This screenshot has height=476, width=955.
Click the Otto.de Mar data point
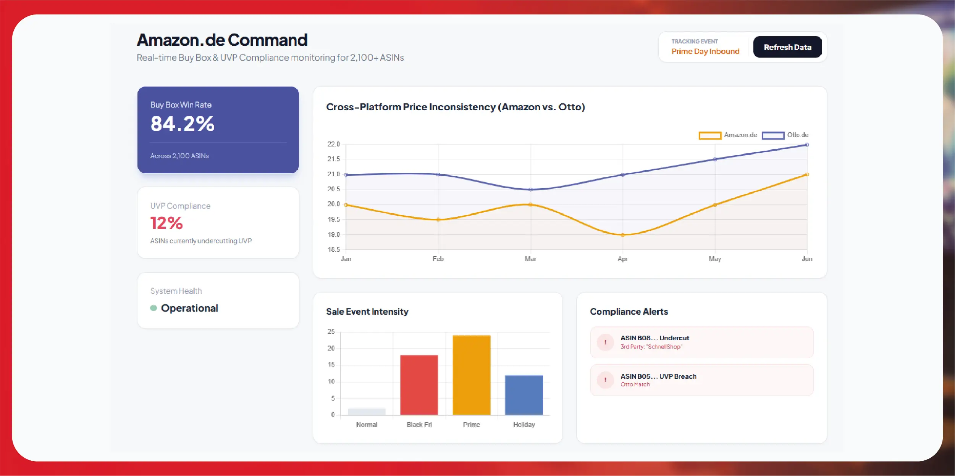(x=530, y=190)
